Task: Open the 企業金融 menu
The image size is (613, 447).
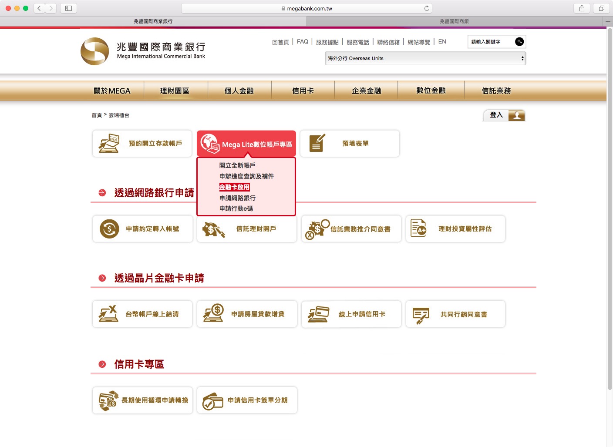Action: (x=367, y=91)
